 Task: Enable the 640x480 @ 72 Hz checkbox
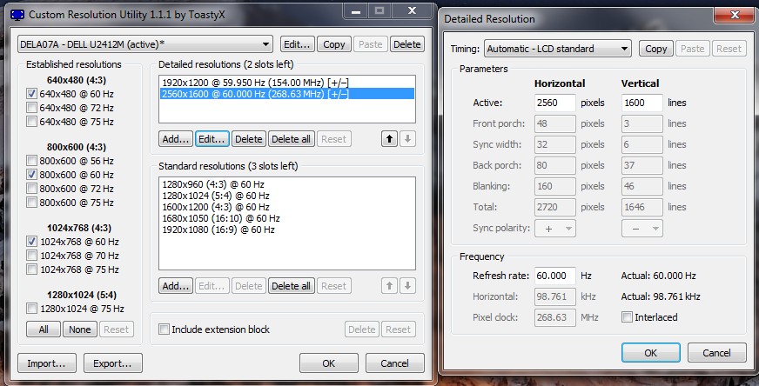point(33,108)
